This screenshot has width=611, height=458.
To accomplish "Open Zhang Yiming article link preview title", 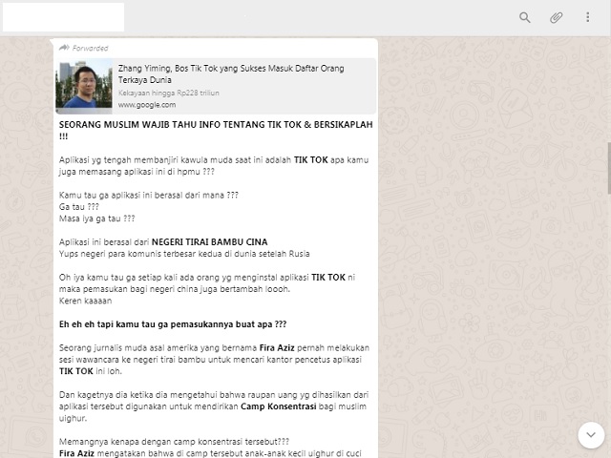I will click(x=231, y=74).
